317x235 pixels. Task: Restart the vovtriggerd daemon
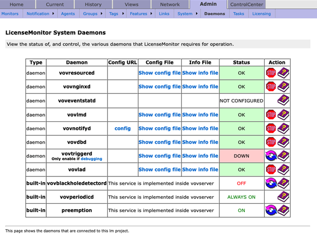pyautogui.click(x=271, y=156)
